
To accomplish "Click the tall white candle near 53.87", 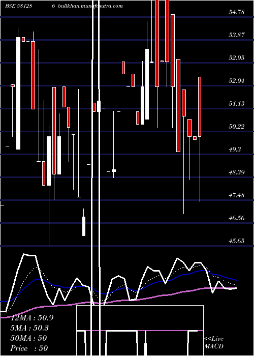I will 18,93.
